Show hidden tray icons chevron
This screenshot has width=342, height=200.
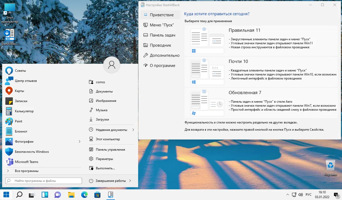tap(287, 195)
